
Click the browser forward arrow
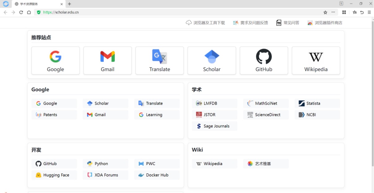click(13, 12)
